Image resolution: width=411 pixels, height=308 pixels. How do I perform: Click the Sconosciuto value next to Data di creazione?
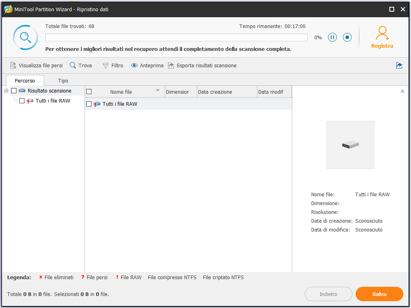(x=369, y=221)
